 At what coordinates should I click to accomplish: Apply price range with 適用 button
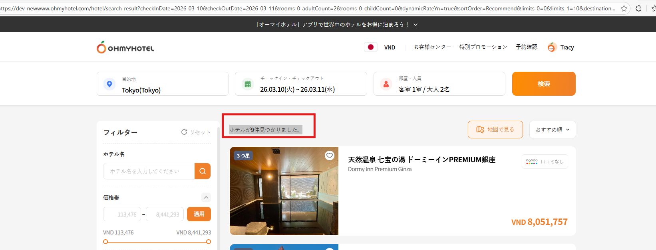tap(199, 214)
